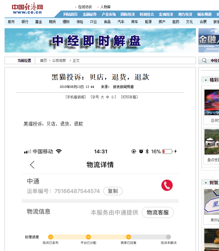Click the gray 投诉未解决 progress dot
The width and height of the screenshot is (219, 251).
tap(168, 237)
